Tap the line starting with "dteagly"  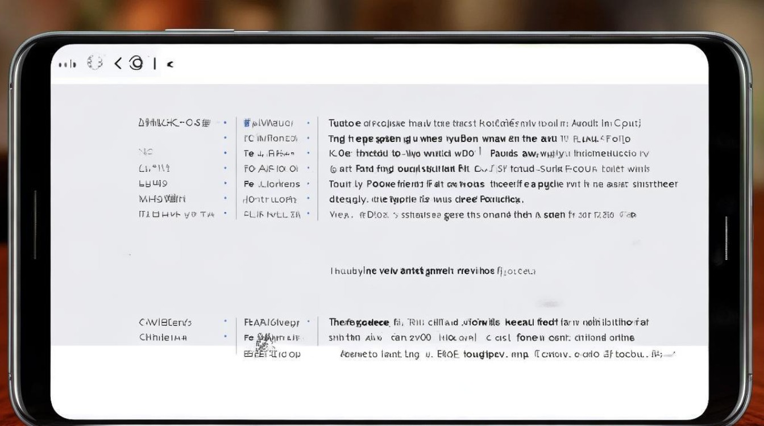(426, 199)
